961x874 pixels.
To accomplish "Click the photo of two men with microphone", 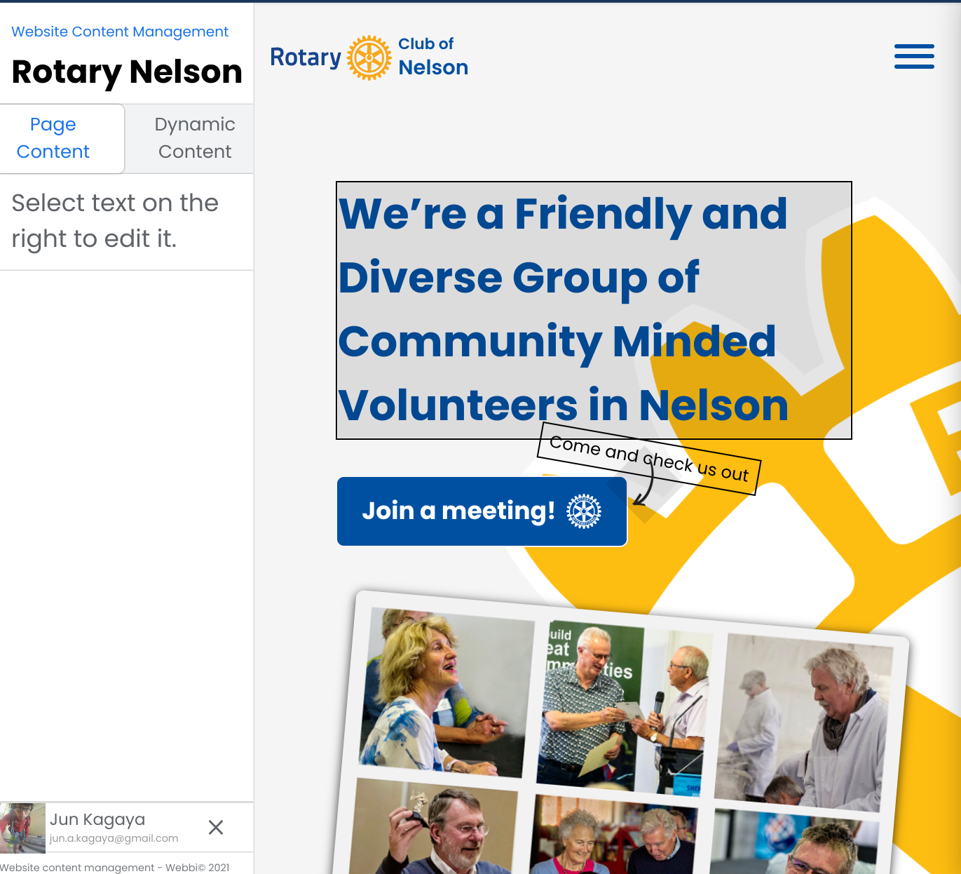I will 625,708.
